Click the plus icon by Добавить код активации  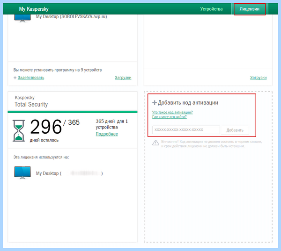tap(154, 103)
